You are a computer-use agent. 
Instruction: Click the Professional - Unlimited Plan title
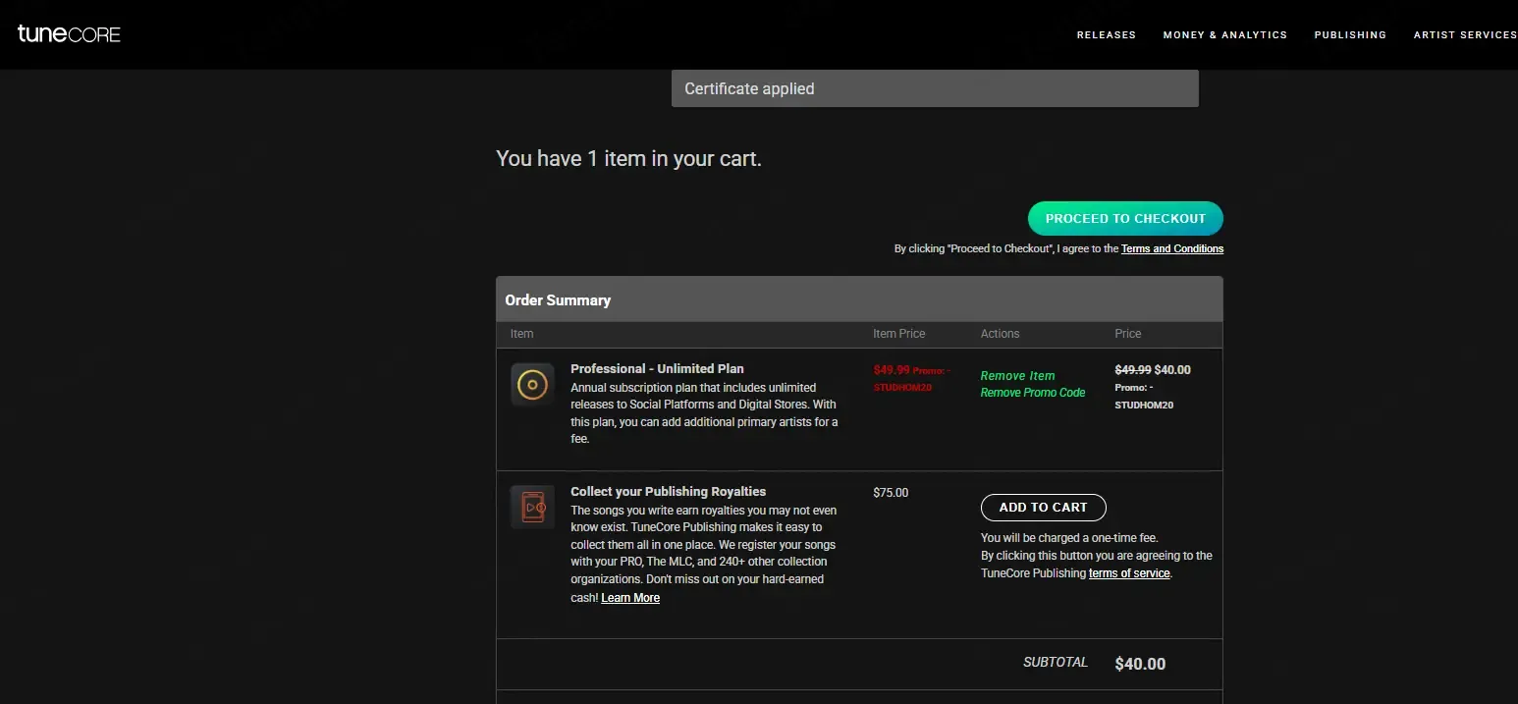[x=657, y=369]
